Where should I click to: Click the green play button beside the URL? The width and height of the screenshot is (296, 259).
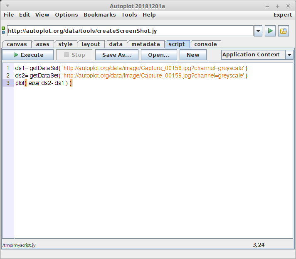270,31
